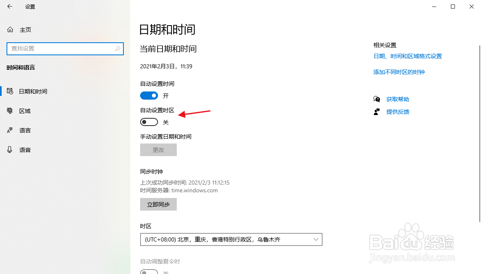Turn off 自动设置时间 toggle
This screenshot has width=481, height=274.
[149, 96]
